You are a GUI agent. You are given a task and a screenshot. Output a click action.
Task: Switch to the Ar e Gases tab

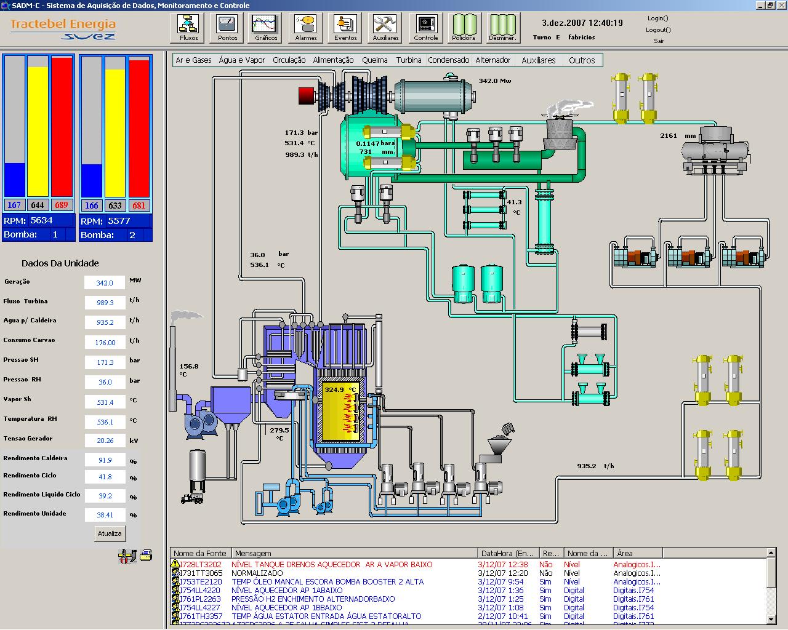click(193, 60)
